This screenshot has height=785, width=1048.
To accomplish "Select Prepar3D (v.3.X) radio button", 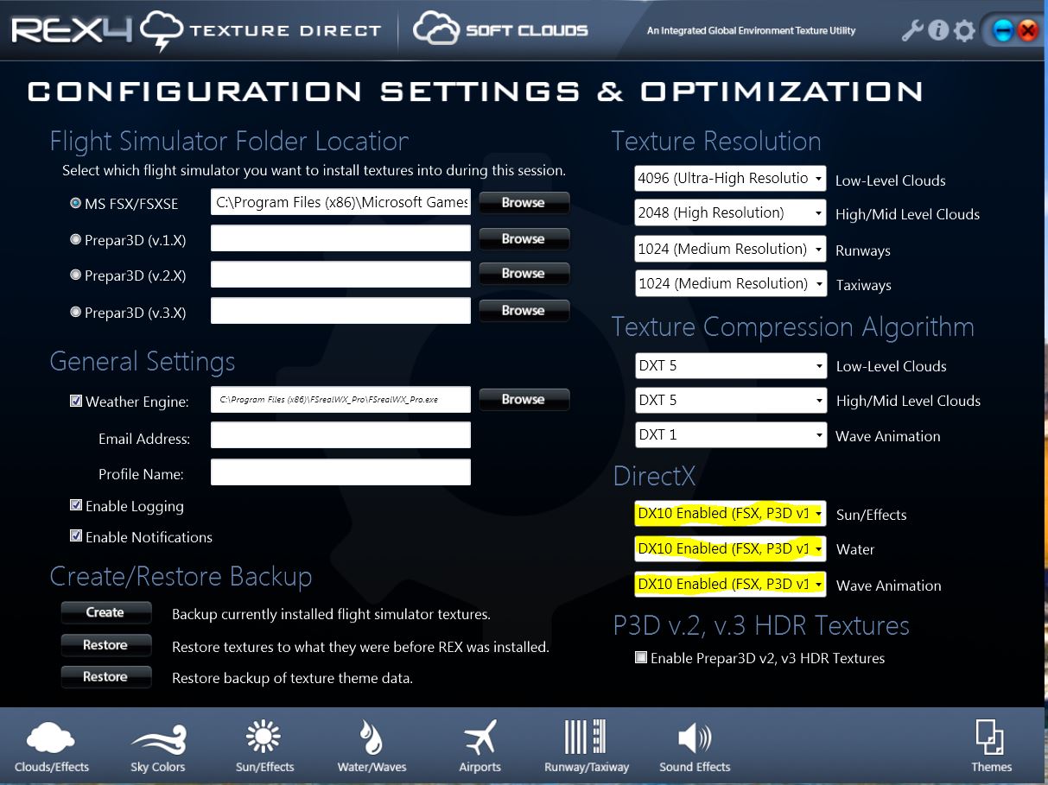I will 75,312.
